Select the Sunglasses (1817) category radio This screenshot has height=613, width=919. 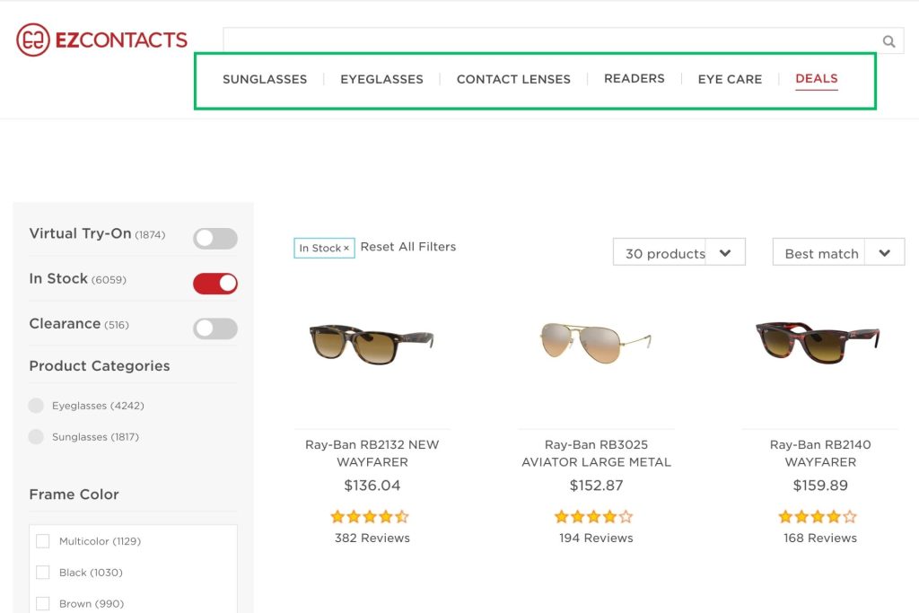click(36, 436)
